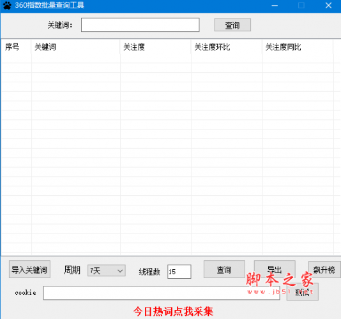Image resolution: width=341 pixels, height=319 pixels.
Task: Click the 导出 export button
Action: [x=275, y=269]
